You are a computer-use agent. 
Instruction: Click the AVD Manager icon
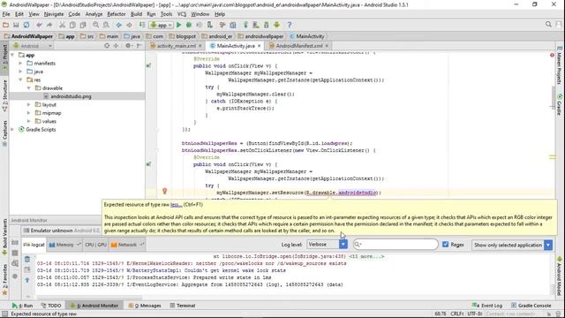tap(256, 25)
